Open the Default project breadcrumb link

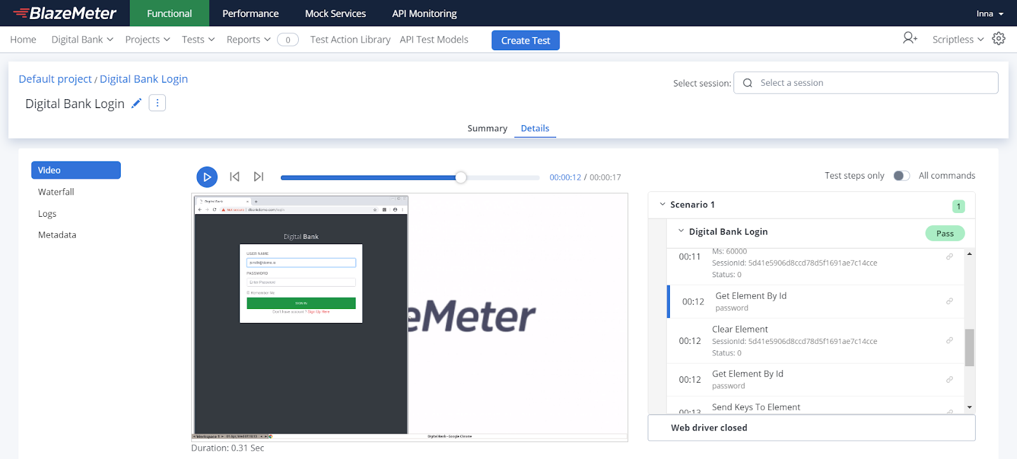tap(55, 79)
